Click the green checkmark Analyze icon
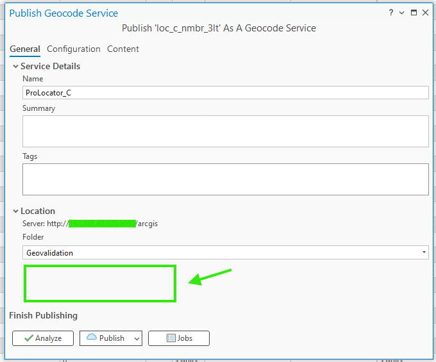 click(x=29, y=338)
